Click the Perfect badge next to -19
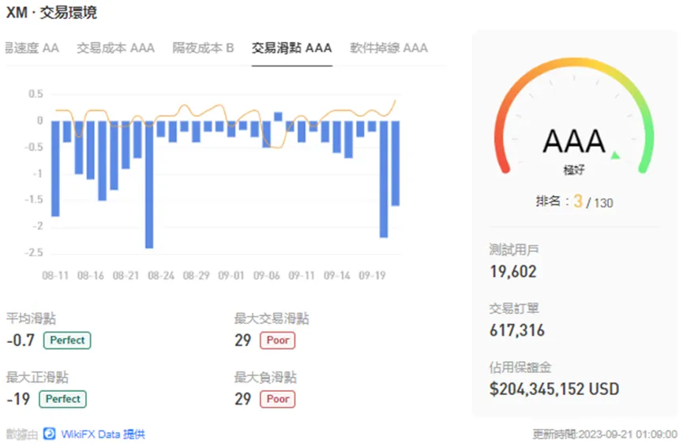 pyautogui.click(x=62, y=399)
